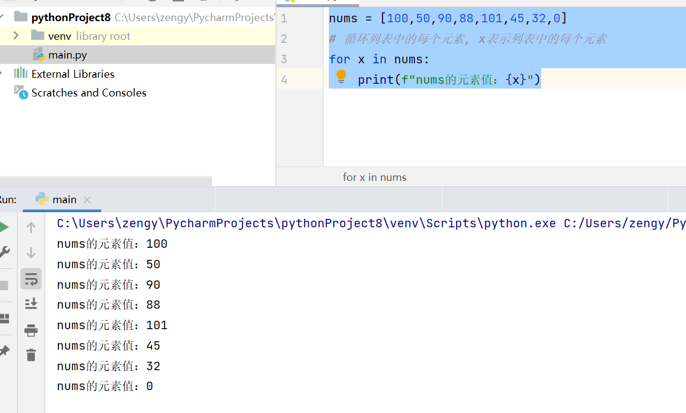This screenshot has width=686, height=413.
Task: Select the main run tab
Action: pyautogui.click(x=62, y=200)
